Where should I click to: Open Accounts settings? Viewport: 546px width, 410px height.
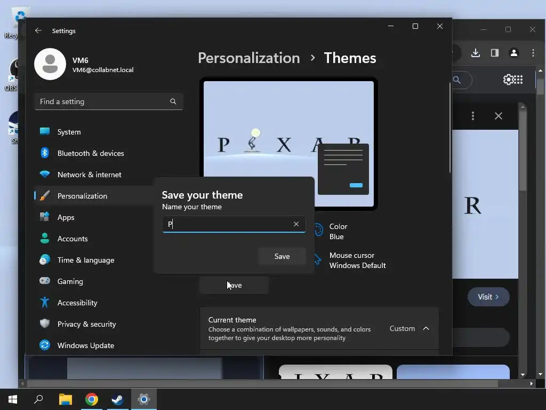(x=94, y=239)
